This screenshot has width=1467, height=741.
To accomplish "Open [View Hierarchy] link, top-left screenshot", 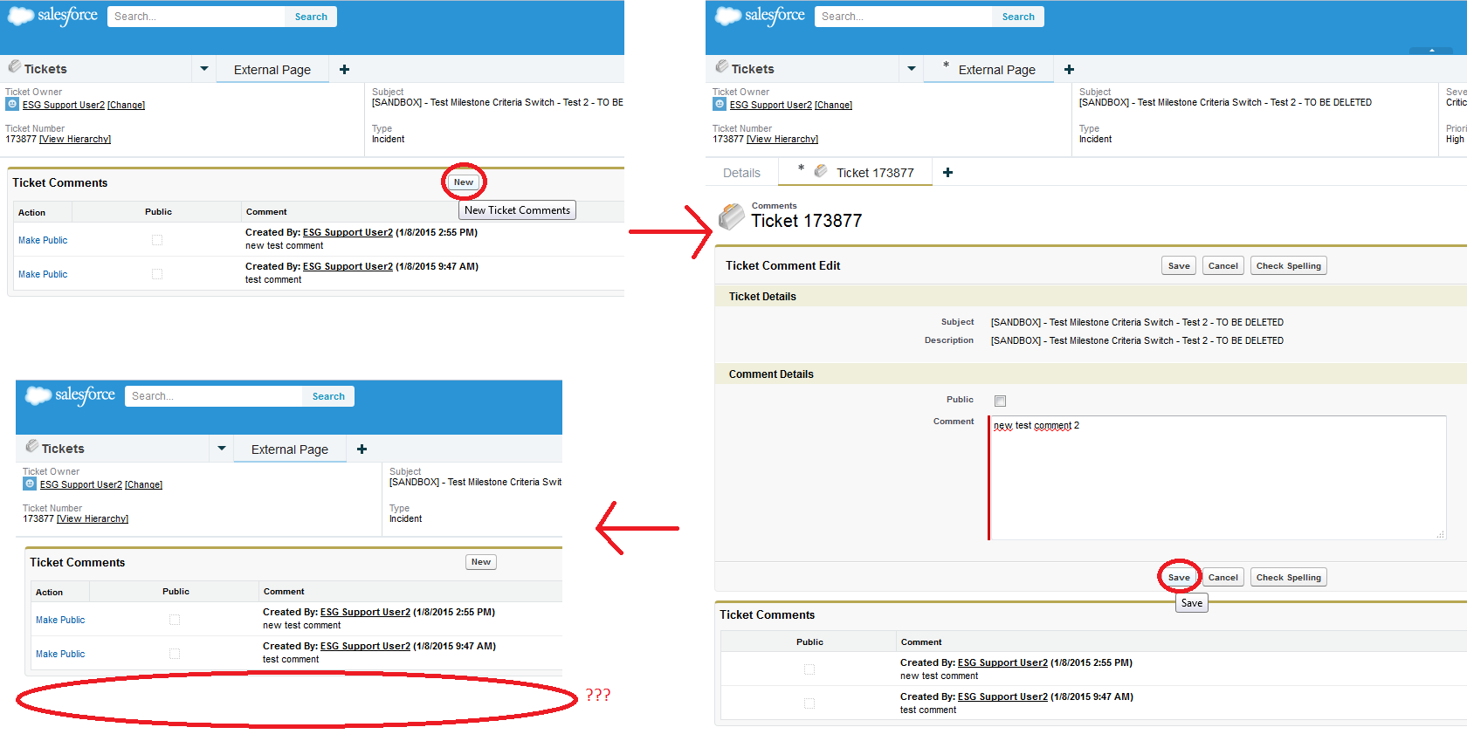I will (75, 139).
